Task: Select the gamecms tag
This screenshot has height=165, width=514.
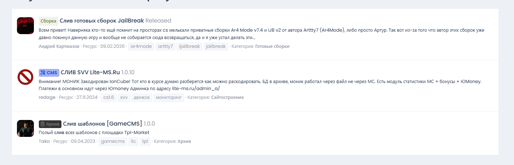Action: 113,141
